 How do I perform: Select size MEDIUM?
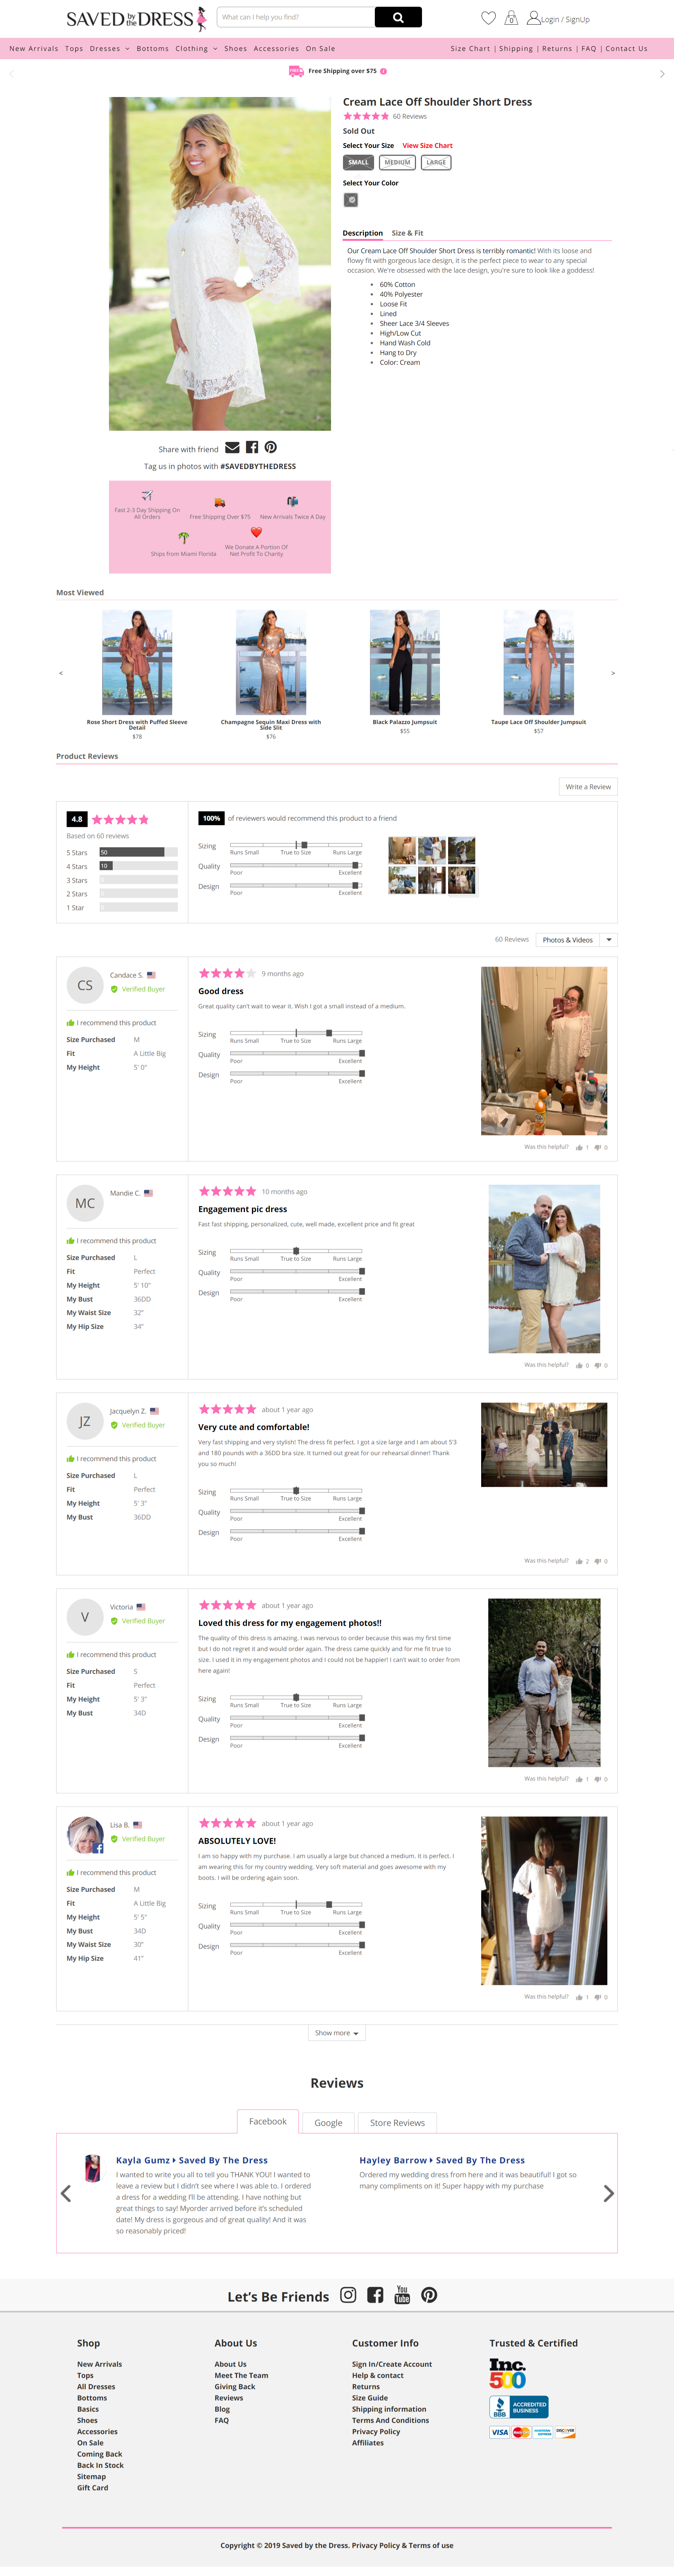click(x=397, y=162)
